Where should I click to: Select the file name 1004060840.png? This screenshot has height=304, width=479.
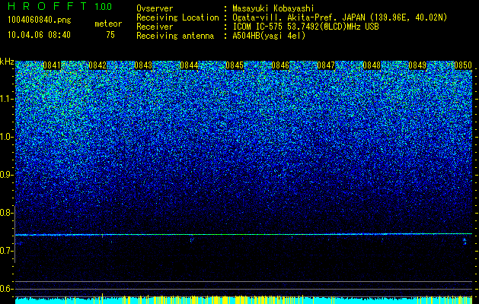coord(40,21)
